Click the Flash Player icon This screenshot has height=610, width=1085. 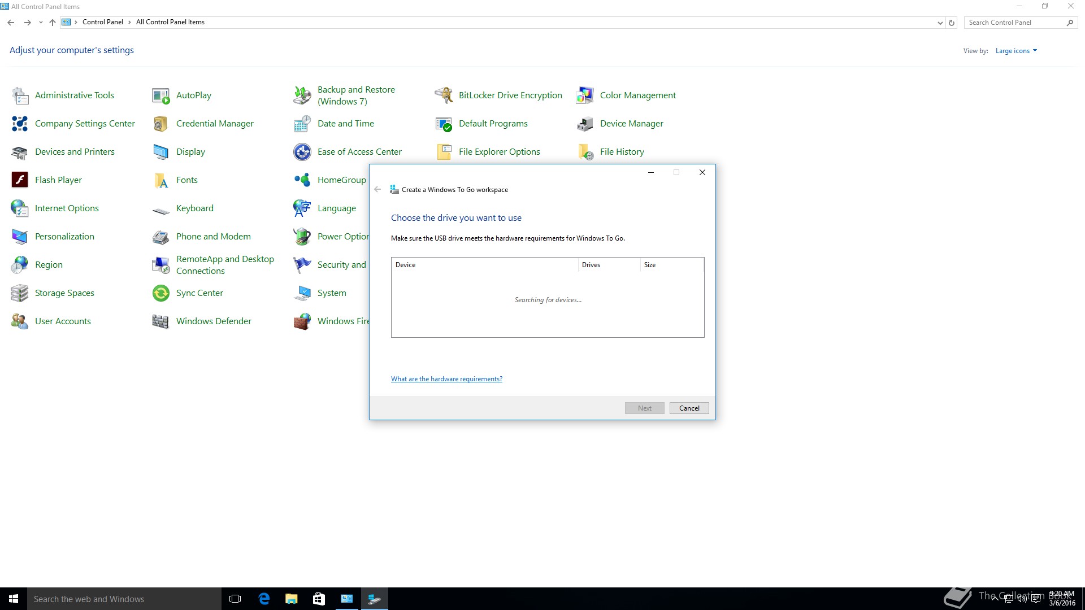coord(20,180)
